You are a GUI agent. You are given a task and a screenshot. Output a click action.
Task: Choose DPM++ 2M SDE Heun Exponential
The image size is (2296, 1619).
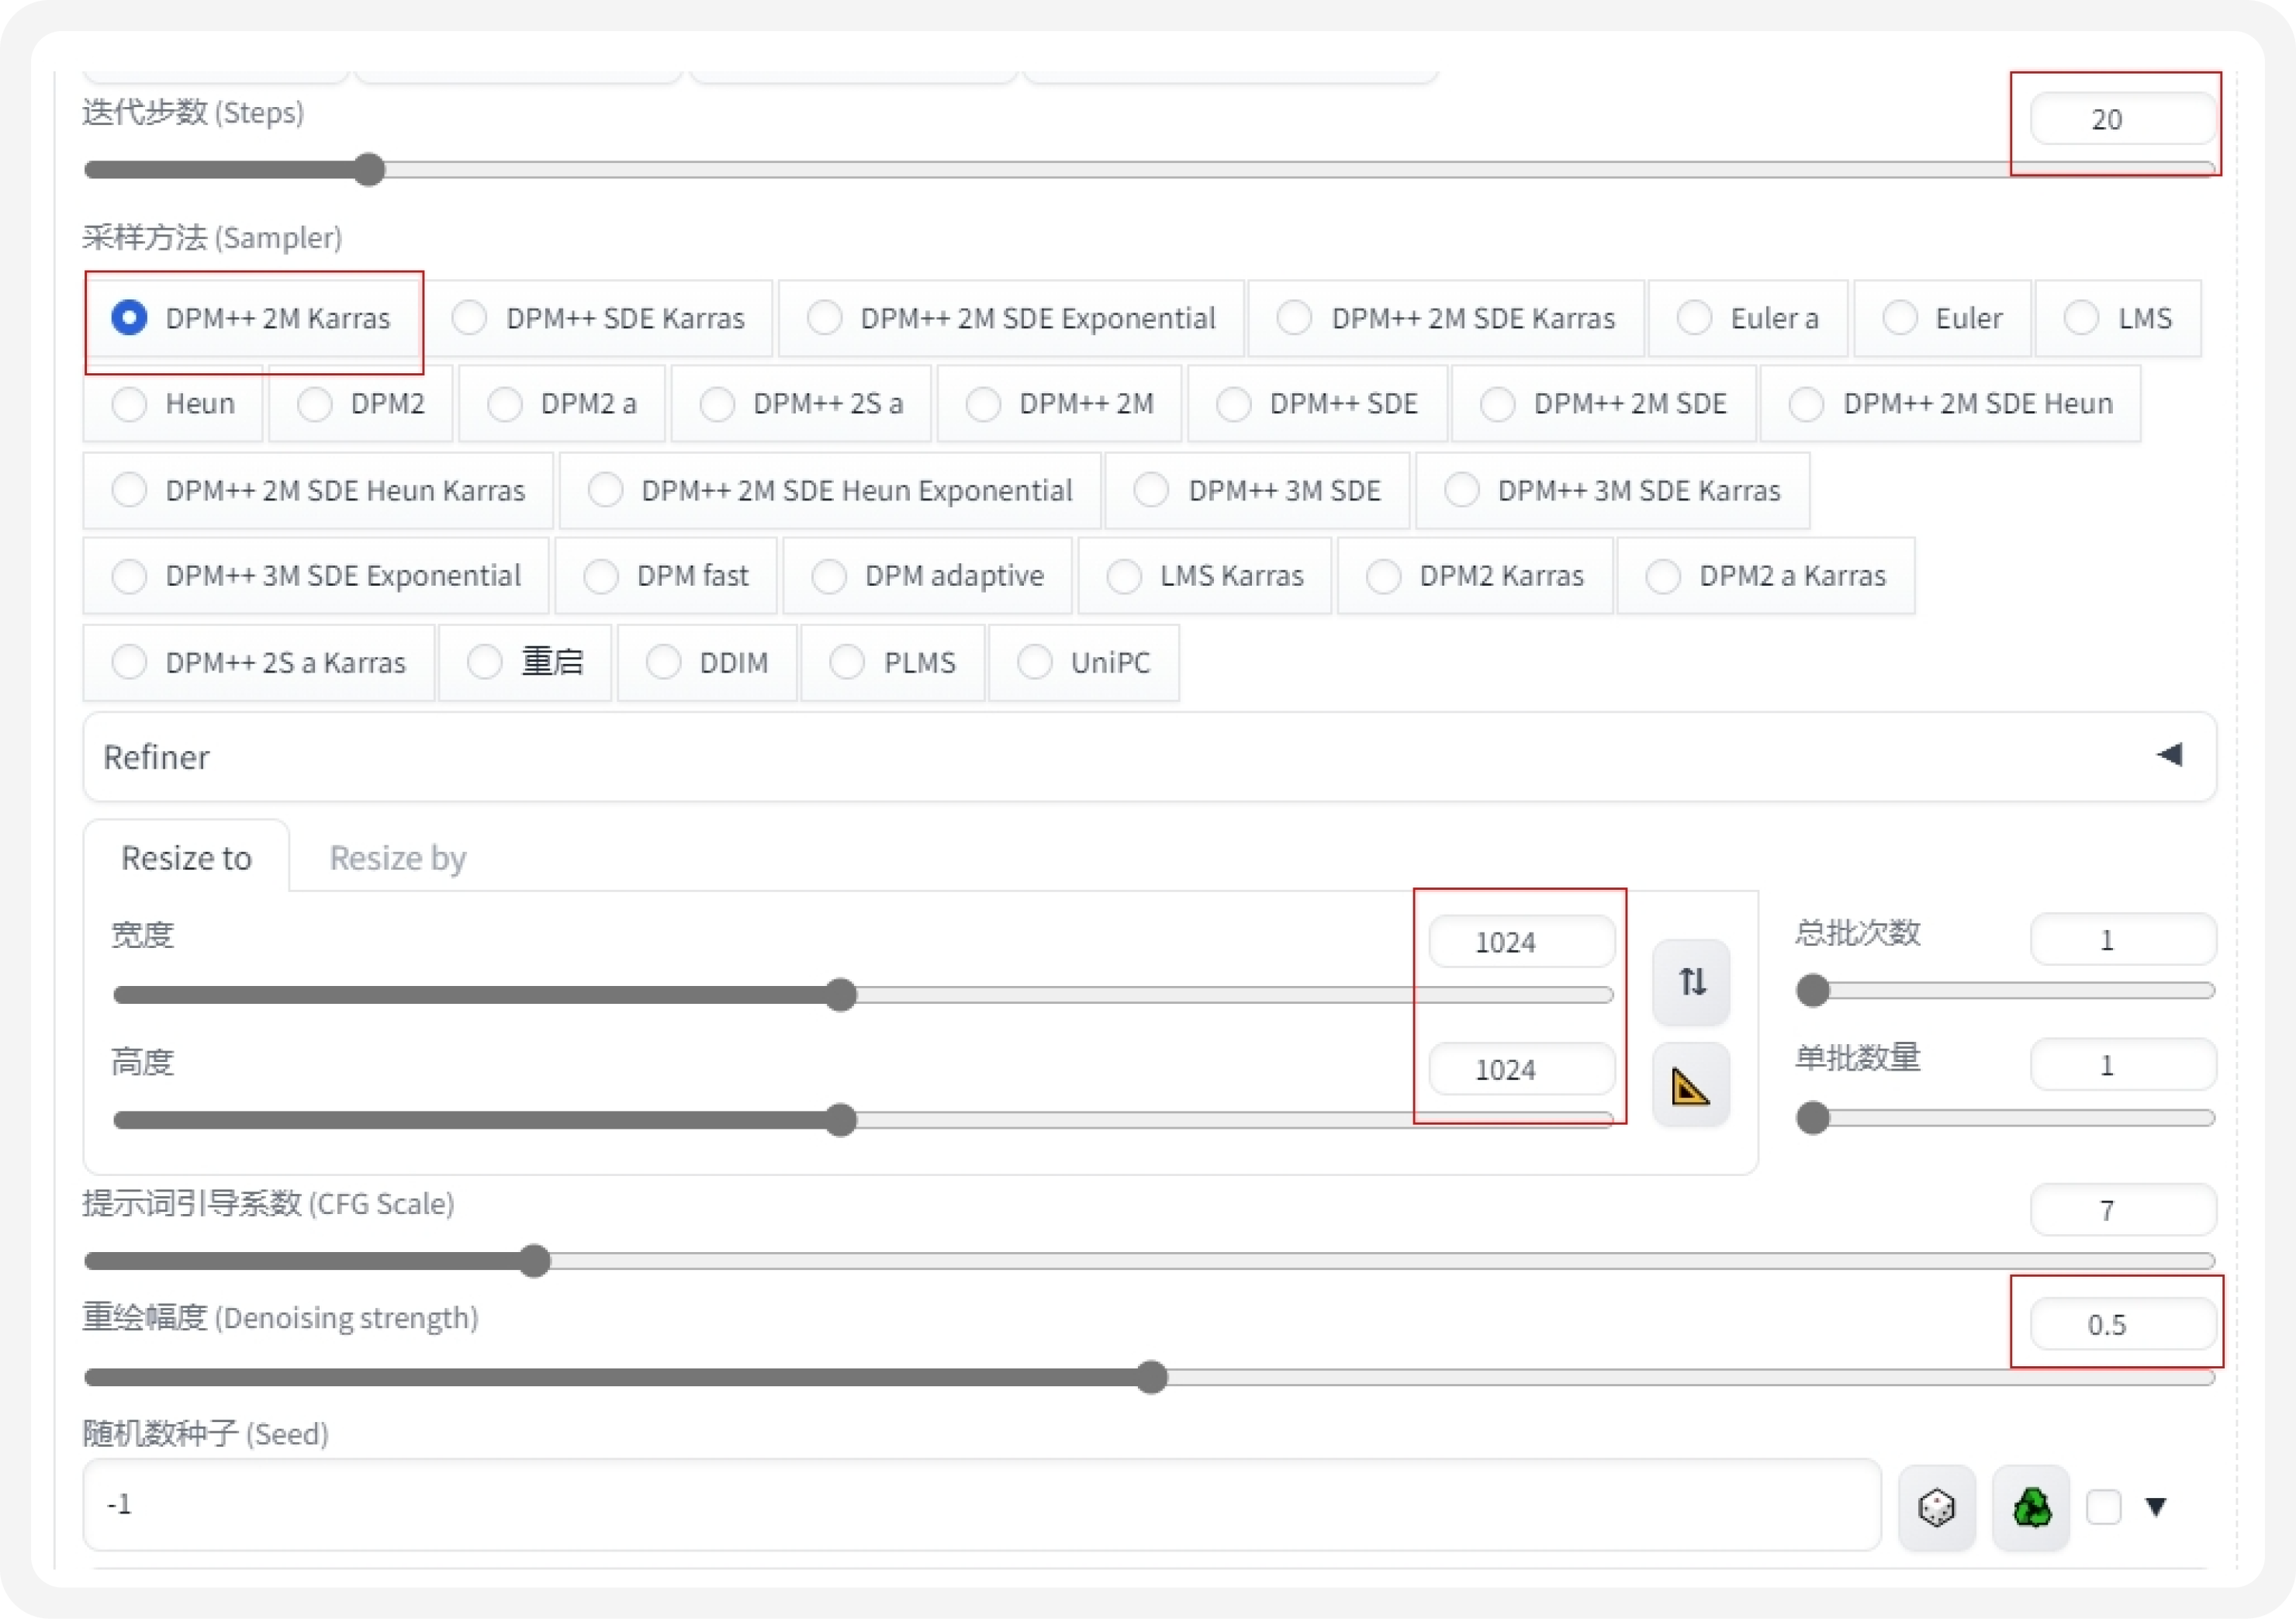[830, 490]
